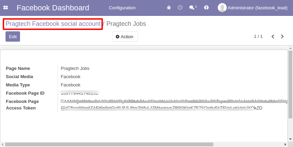Click the vertical scrollbar thumb
This screenshot has width=293, height=147.
click(290, 84)
